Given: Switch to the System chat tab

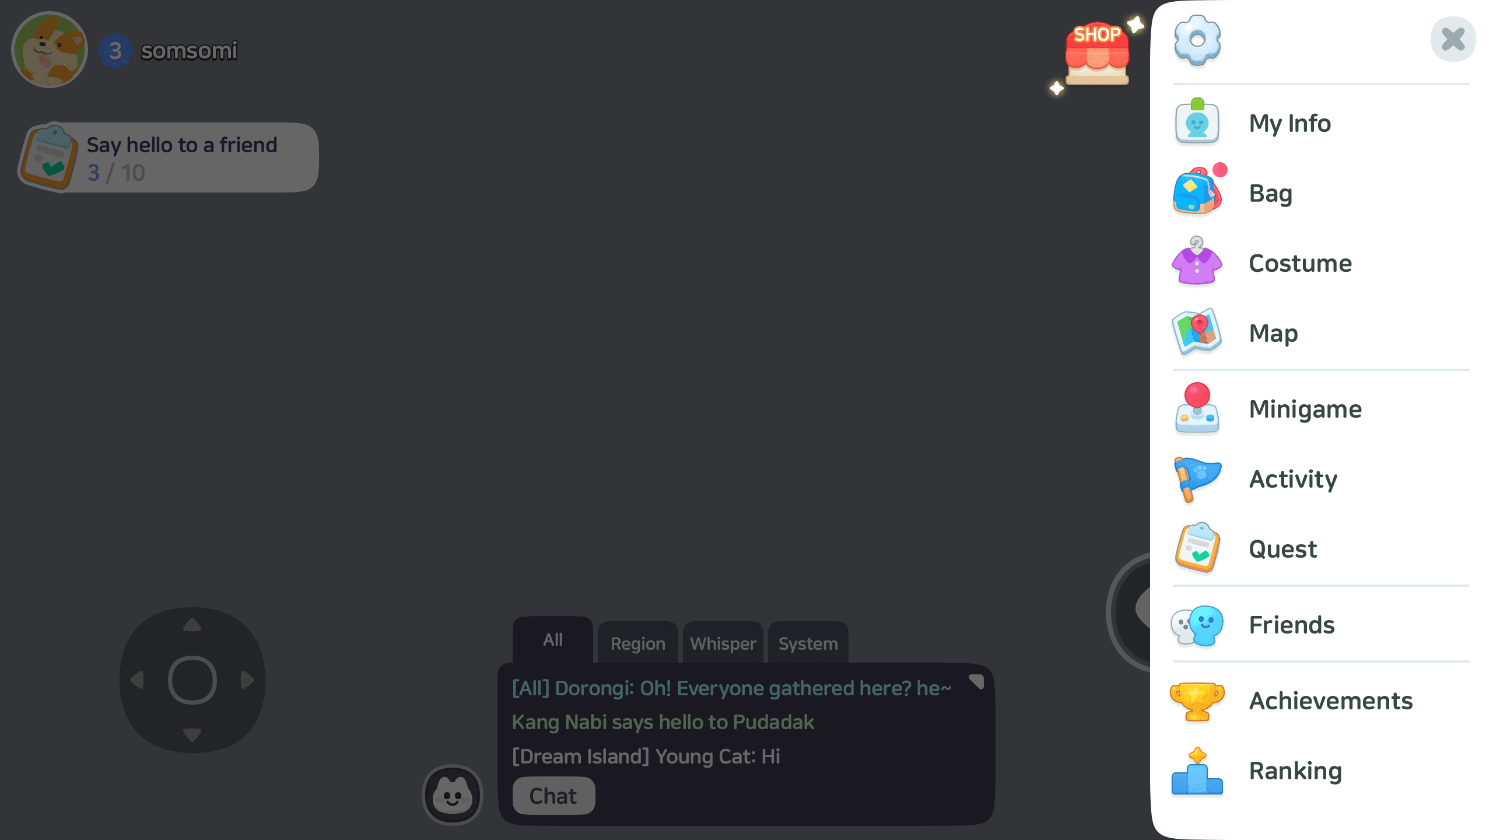Looking at the screenshot, I should pyautogui.click(x=808, y=643).
